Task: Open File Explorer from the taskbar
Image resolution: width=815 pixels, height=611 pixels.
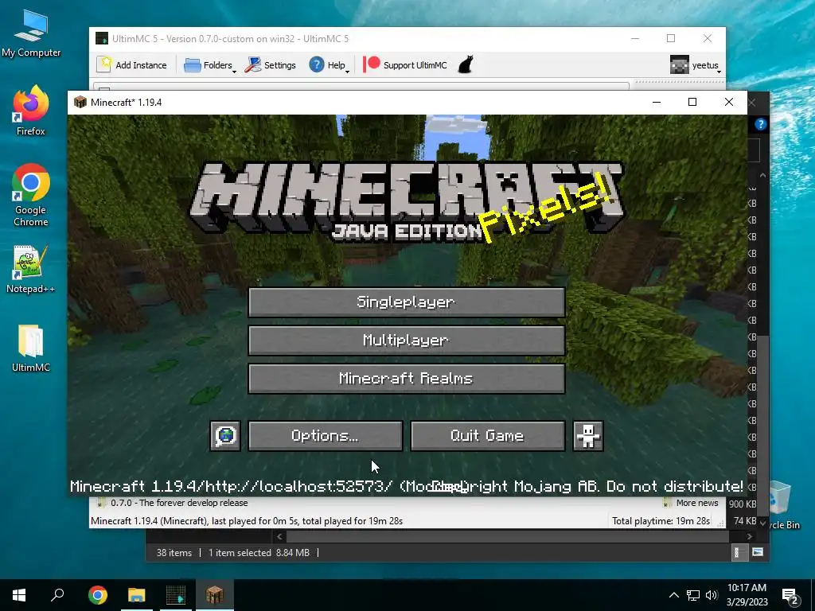Action: 137,595
